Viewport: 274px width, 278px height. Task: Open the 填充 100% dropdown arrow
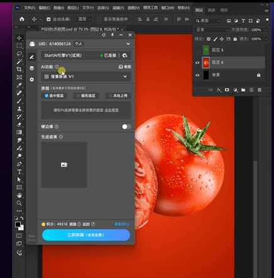coord(266,39)
